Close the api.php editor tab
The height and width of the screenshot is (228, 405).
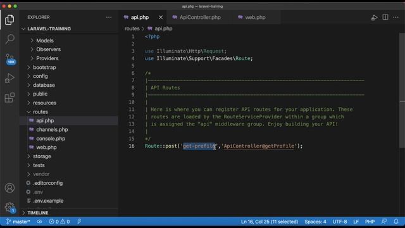click(161, 17)
